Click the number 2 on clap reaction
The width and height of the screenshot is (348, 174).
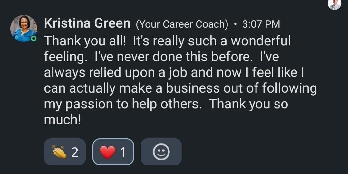click(x=74, y=152)
